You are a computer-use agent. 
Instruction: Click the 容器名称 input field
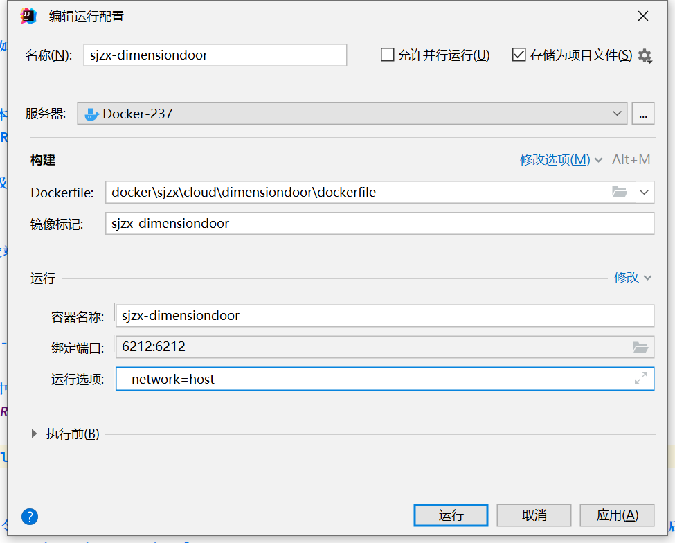pos(384,316)
